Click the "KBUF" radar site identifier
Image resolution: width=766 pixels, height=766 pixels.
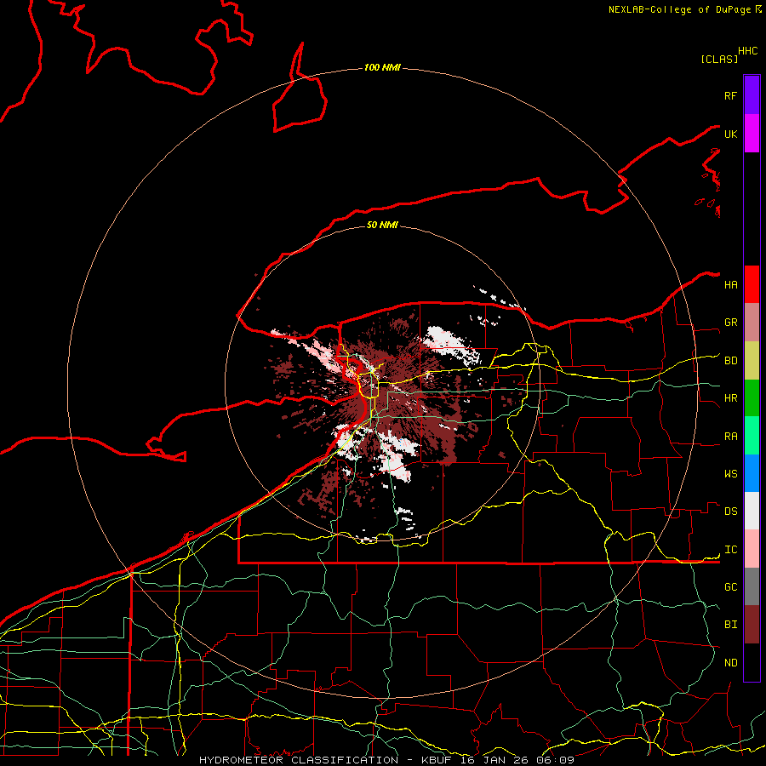(435, 760)
